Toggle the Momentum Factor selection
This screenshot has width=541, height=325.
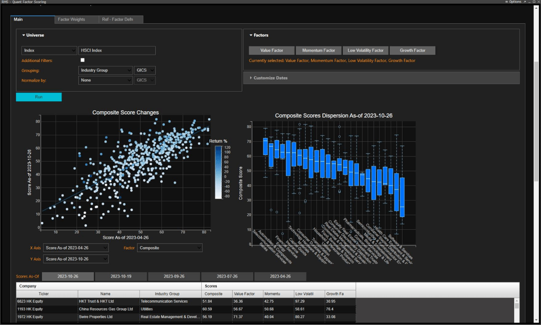point(318,50)
